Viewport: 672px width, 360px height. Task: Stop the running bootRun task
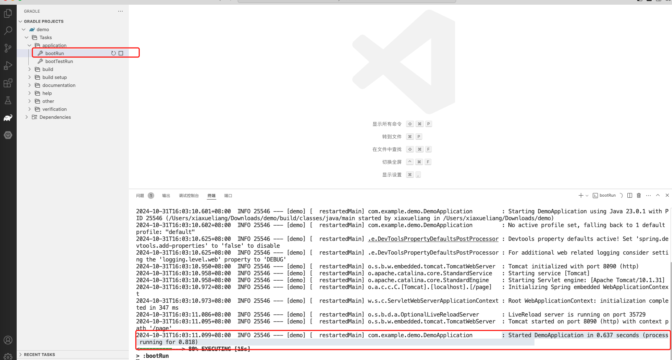point(121,53)
